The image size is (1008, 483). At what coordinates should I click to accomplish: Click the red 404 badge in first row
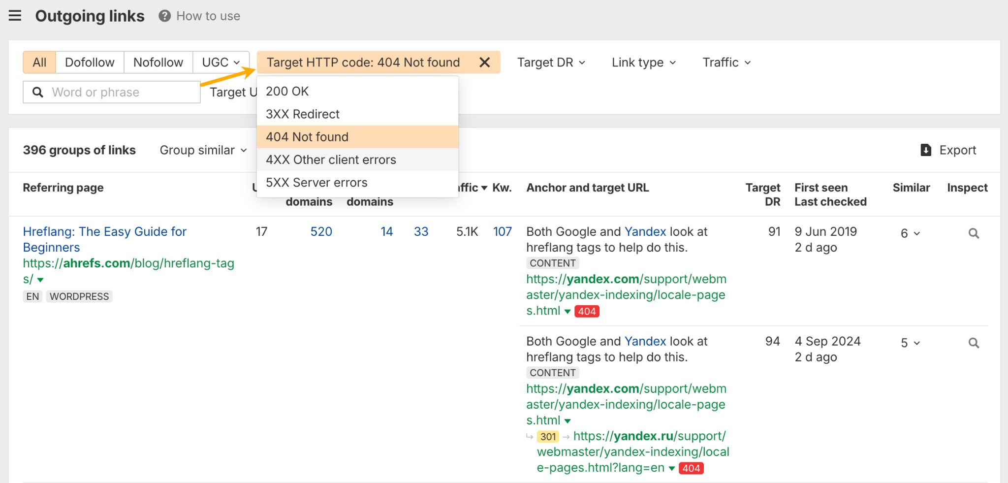587,311
